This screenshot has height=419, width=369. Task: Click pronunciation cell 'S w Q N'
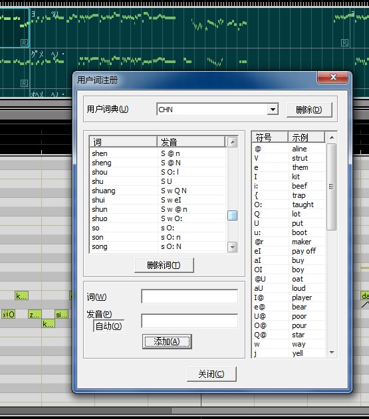[x=174, y=191]
